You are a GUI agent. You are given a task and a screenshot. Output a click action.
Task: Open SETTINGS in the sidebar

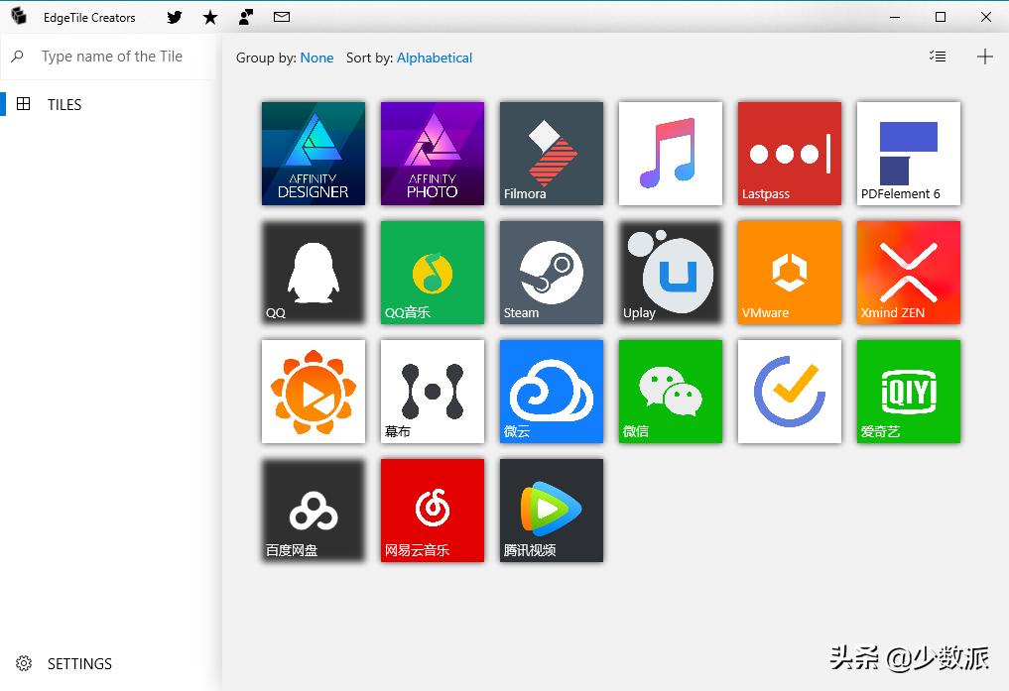pyautogui.click(x=109, y=663)
